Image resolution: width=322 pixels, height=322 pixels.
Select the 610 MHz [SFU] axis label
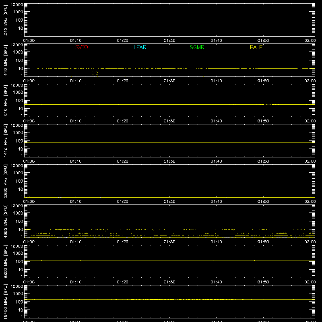5,100
